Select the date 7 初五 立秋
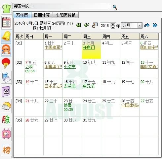The width and height of the screenshot is (162, 159). pyautogui.click(x=34, y=69)
